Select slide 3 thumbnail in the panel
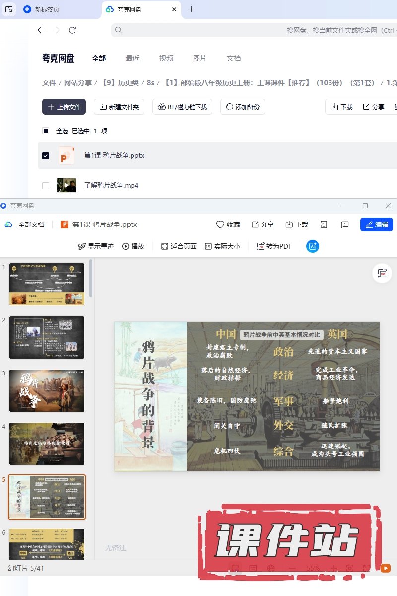This screenshot has width=397, height=596. 47,390
